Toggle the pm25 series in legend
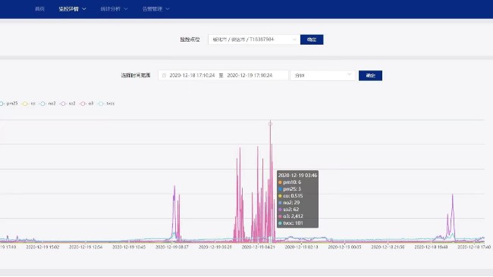 click(x=9, y=104)
